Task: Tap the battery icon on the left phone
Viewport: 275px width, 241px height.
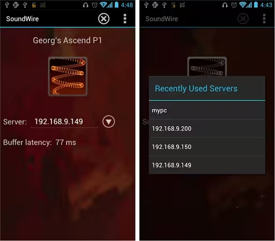Action: 116,5
